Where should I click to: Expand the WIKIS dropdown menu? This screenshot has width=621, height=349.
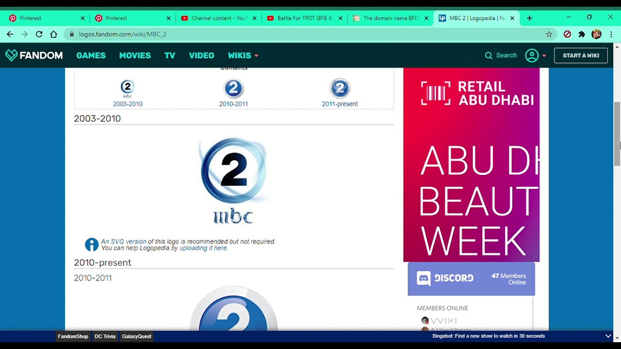point(243,55)
